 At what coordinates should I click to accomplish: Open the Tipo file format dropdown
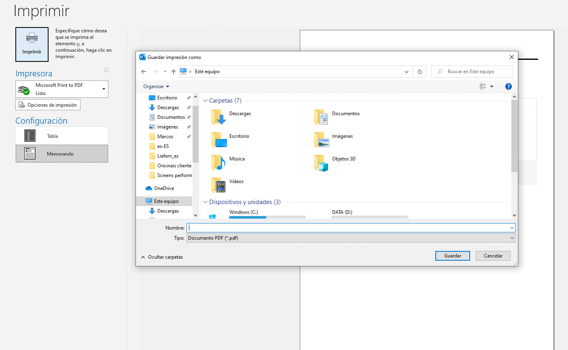pos(511,238)
